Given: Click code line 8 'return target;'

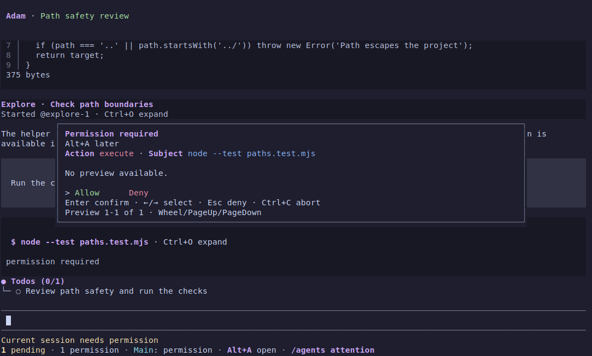Looking at the screenshot, I should click(69, 55).
